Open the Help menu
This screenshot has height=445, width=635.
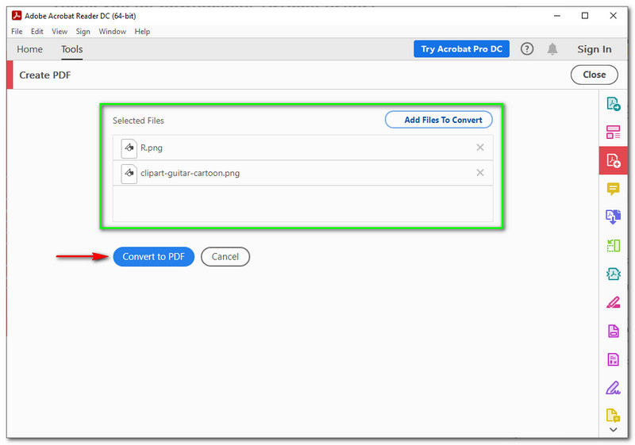[x=142, y=32]
